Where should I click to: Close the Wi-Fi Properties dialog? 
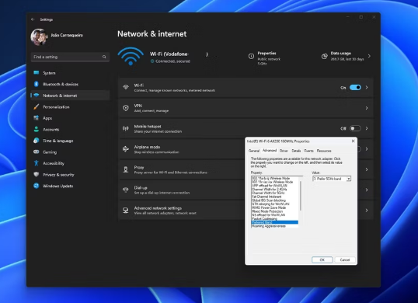353,141
